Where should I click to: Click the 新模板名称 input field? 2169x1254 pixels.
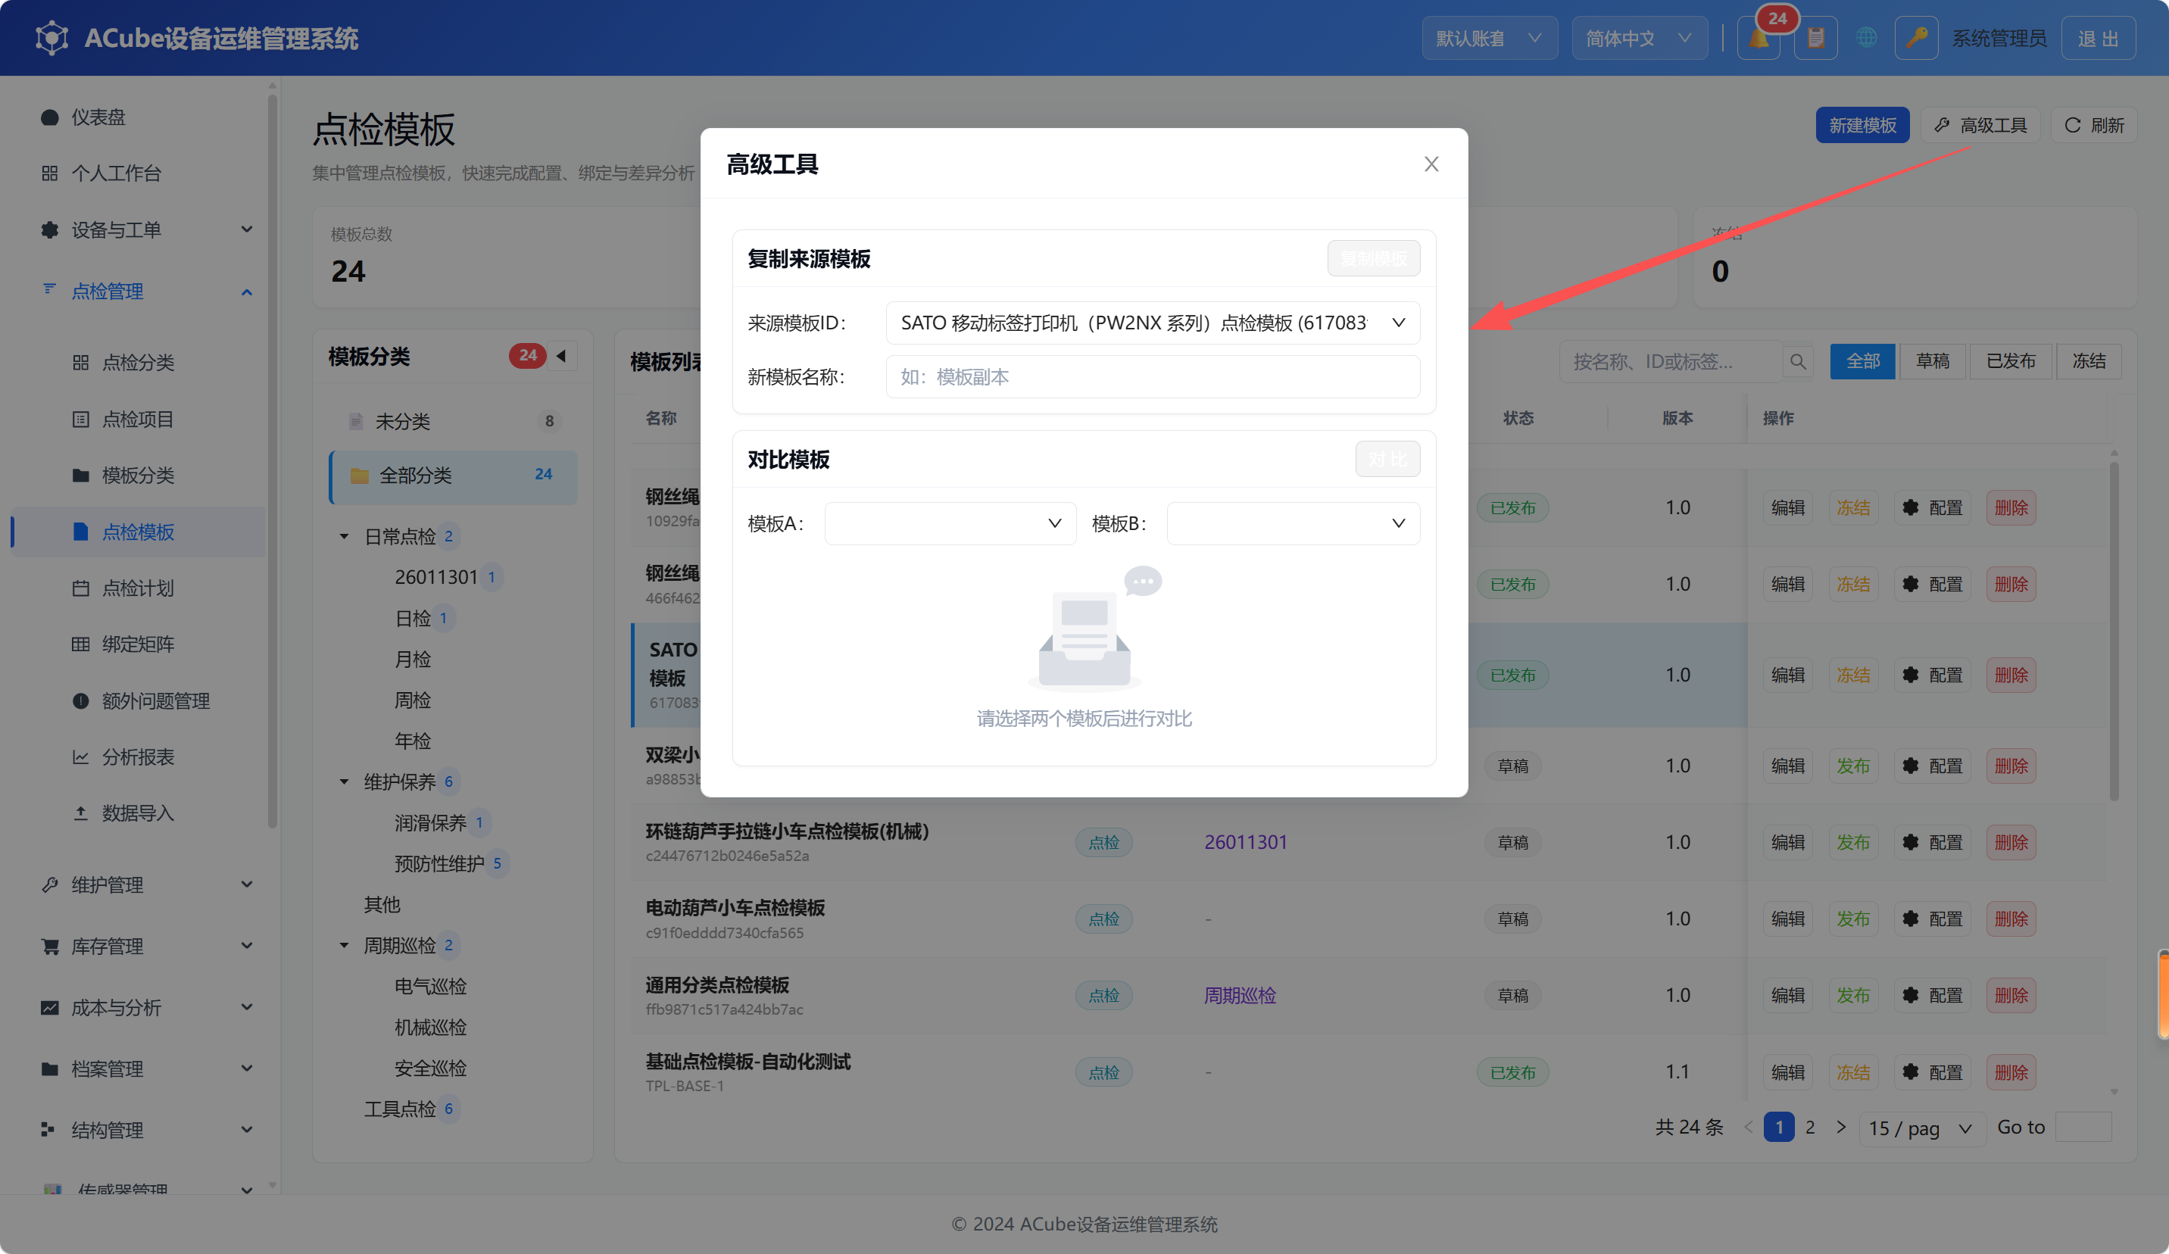point(1153,377)
